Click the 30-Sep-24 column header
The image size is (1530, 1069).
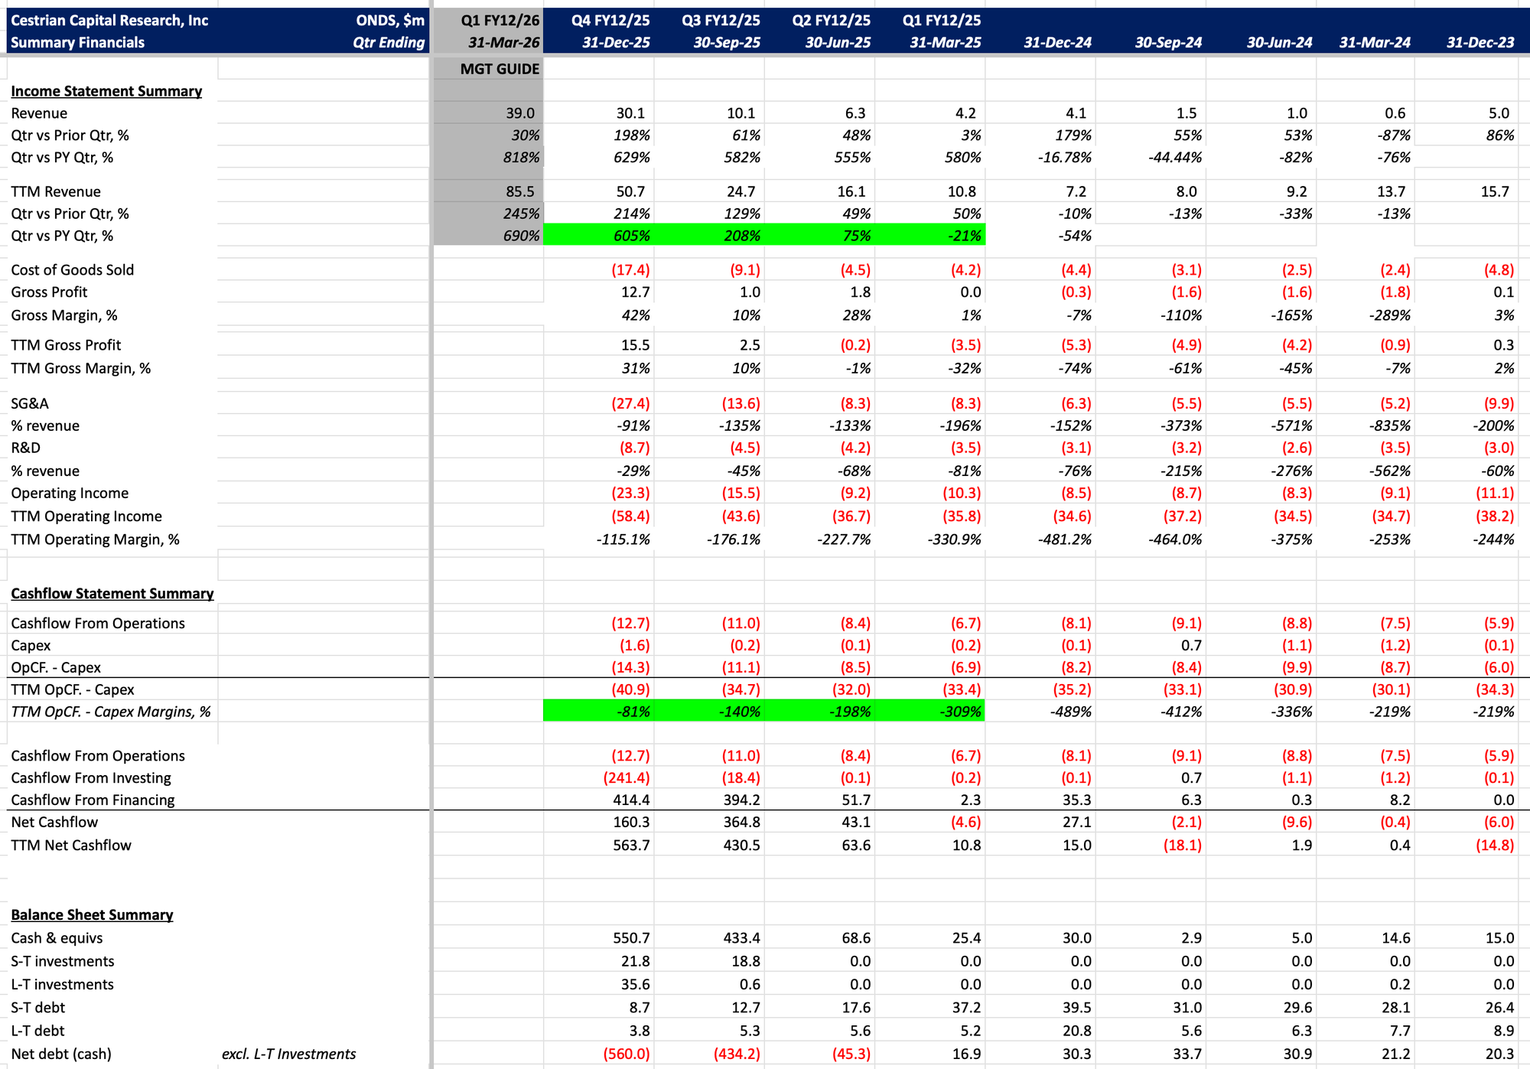point(1167,43)
